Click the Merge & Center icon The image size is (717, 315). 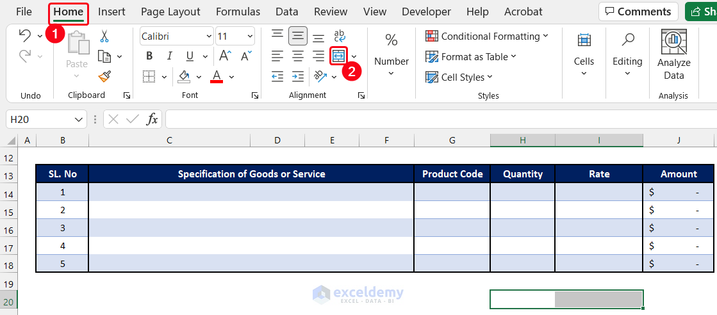pyautogui.click(x=338, y=56)
